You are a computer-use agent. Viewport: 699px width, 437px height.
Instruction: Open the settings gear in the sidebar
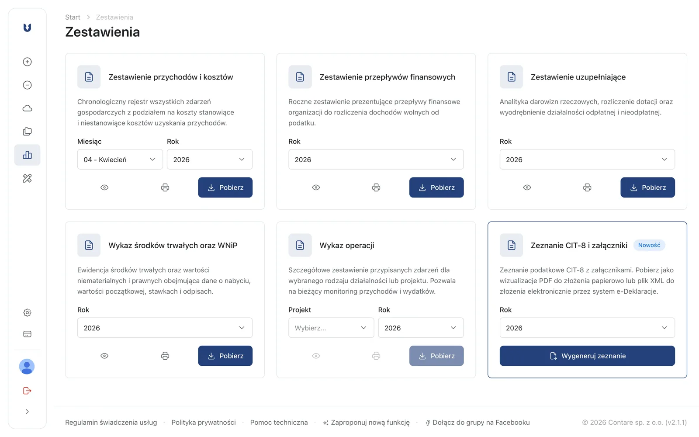[x=27, y=312]
